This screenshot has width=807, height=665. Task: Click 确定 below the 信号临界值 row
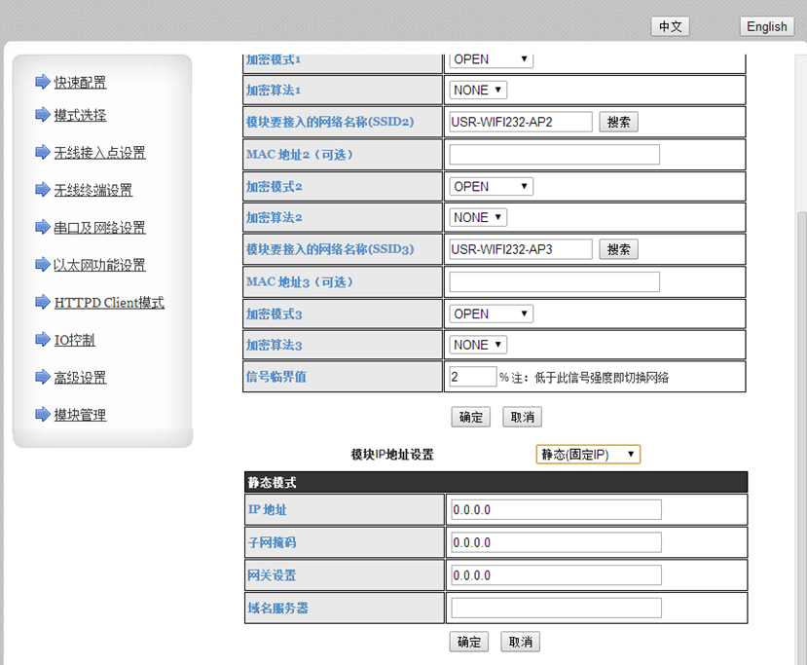click(470, 417)
